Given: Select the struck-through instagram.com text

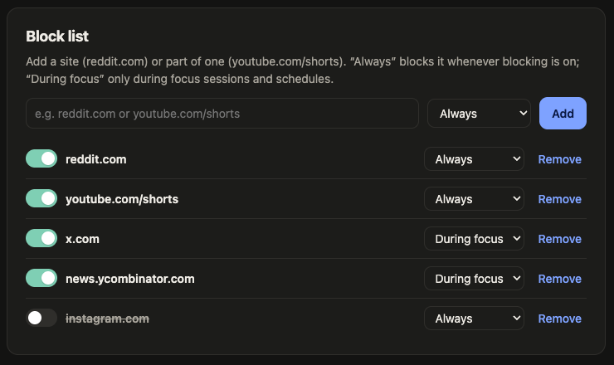Looking at the screenshot, I should (x=107, y=319).
